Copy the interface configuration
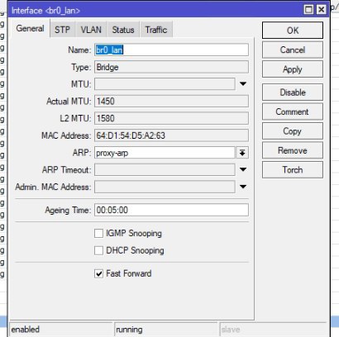This screenshot has width=339, height=337. click(x=293, y=131)
